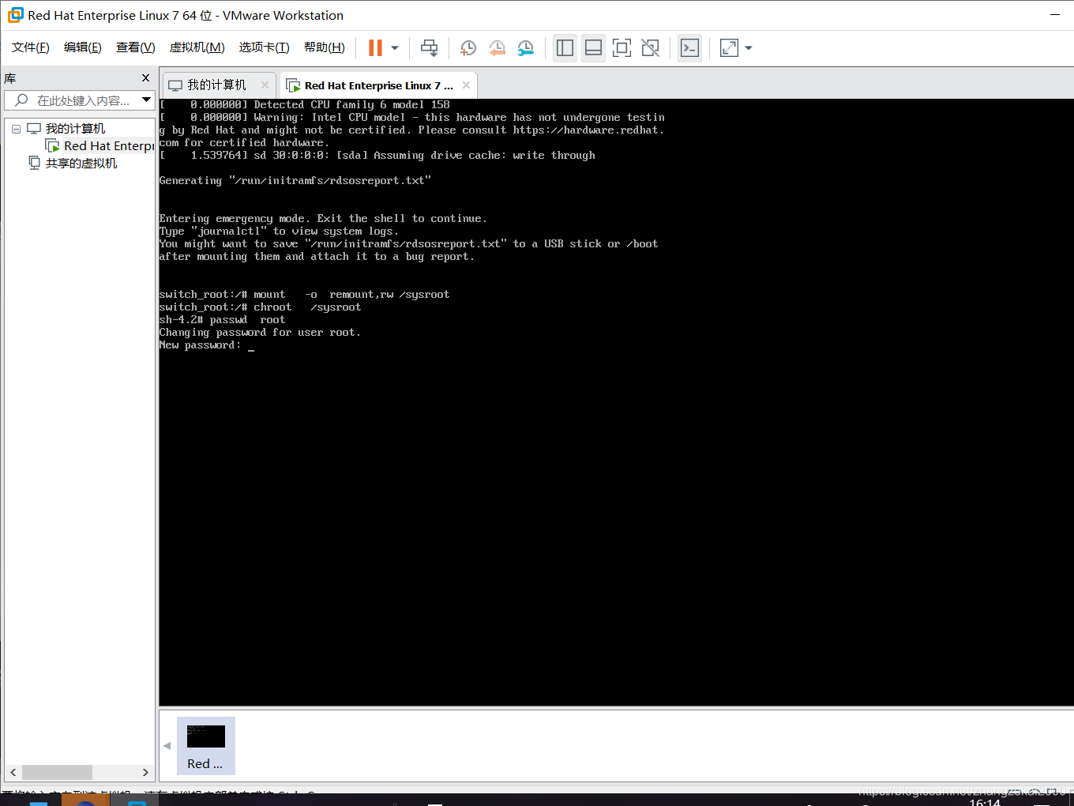Click the library search input field
This screenshot has height=806, width=1074.
(73, 100)
